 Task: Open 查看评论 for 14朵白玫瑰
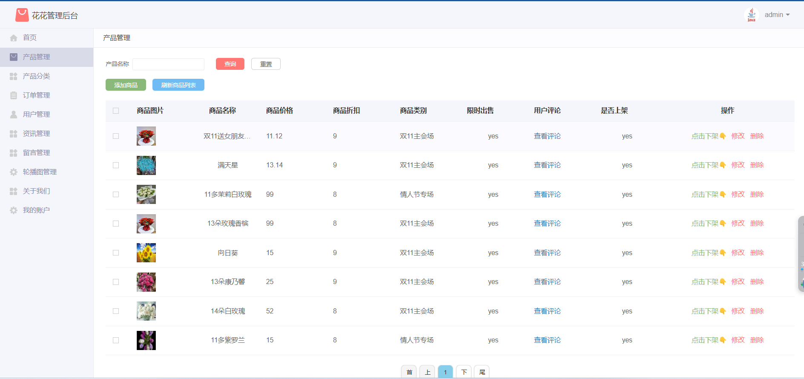[547, 311]
